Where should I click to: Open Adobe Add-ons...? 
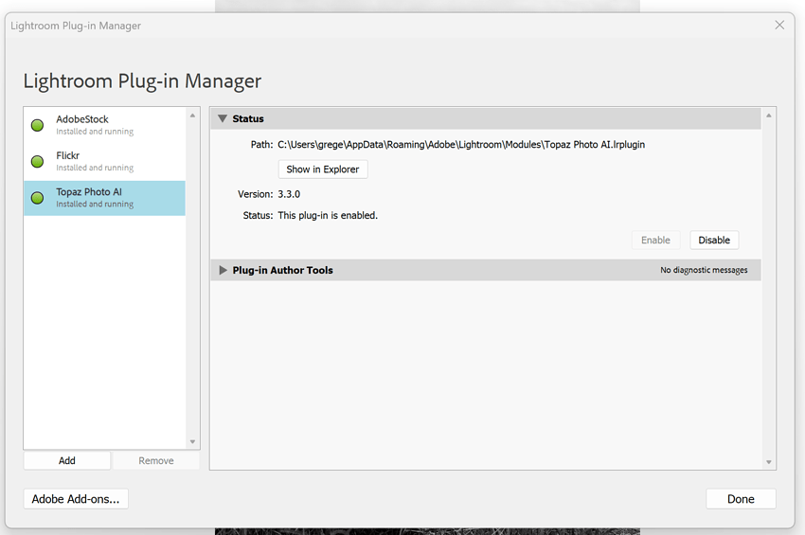point(76,499)
